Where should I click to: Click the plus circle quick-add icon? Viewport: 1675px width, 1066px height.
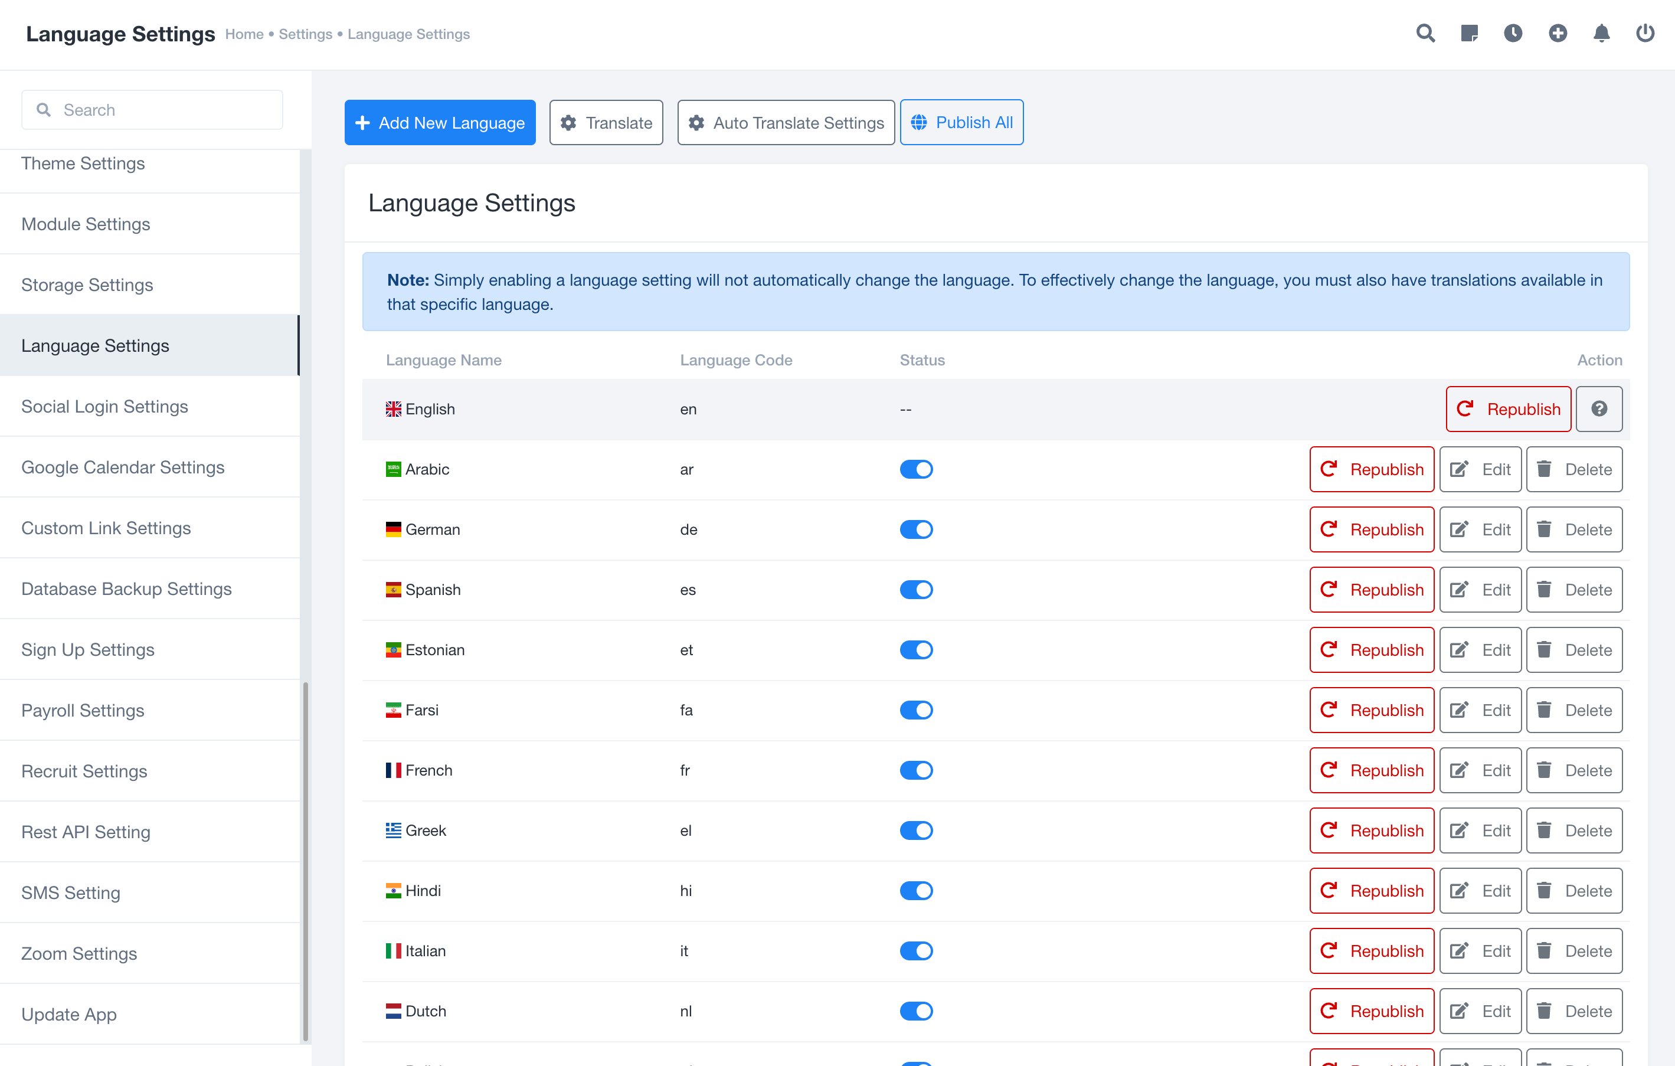(x=1558, y=34)
